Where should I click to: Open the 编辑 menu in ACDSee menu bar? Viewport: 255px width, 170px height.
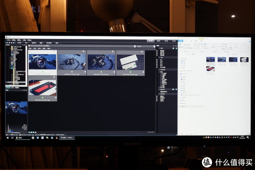tap(14, 40)
